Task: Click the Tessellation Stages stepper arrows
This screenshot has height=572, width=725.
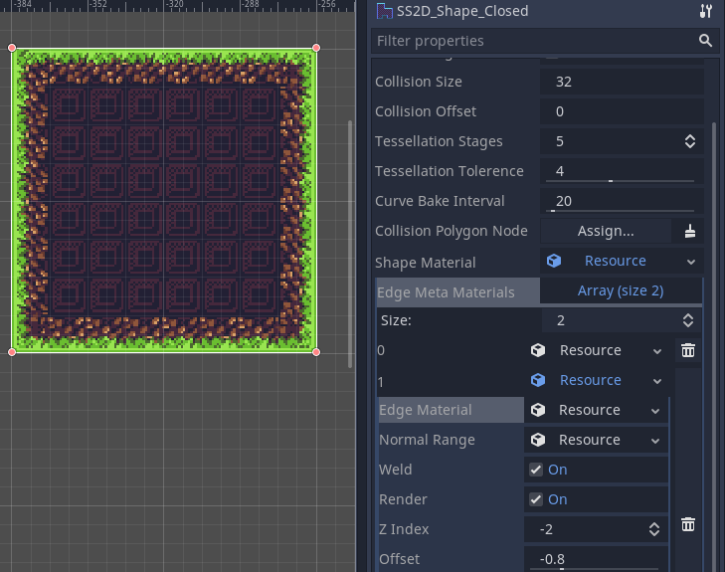Action: [x=690, y=141]
